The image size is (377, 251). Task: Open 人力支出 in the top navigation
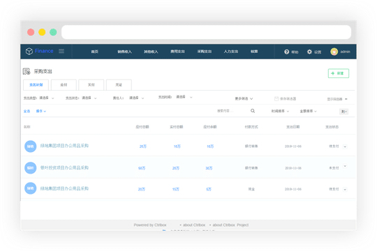[231, 52]
